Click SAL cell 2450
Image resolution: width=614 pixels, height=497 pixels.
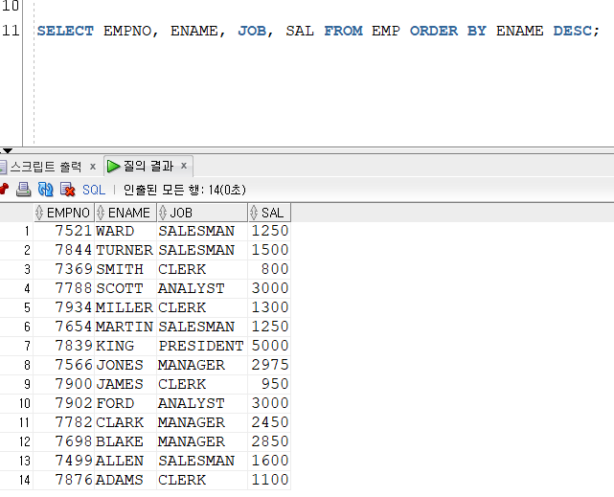point(270,422)
